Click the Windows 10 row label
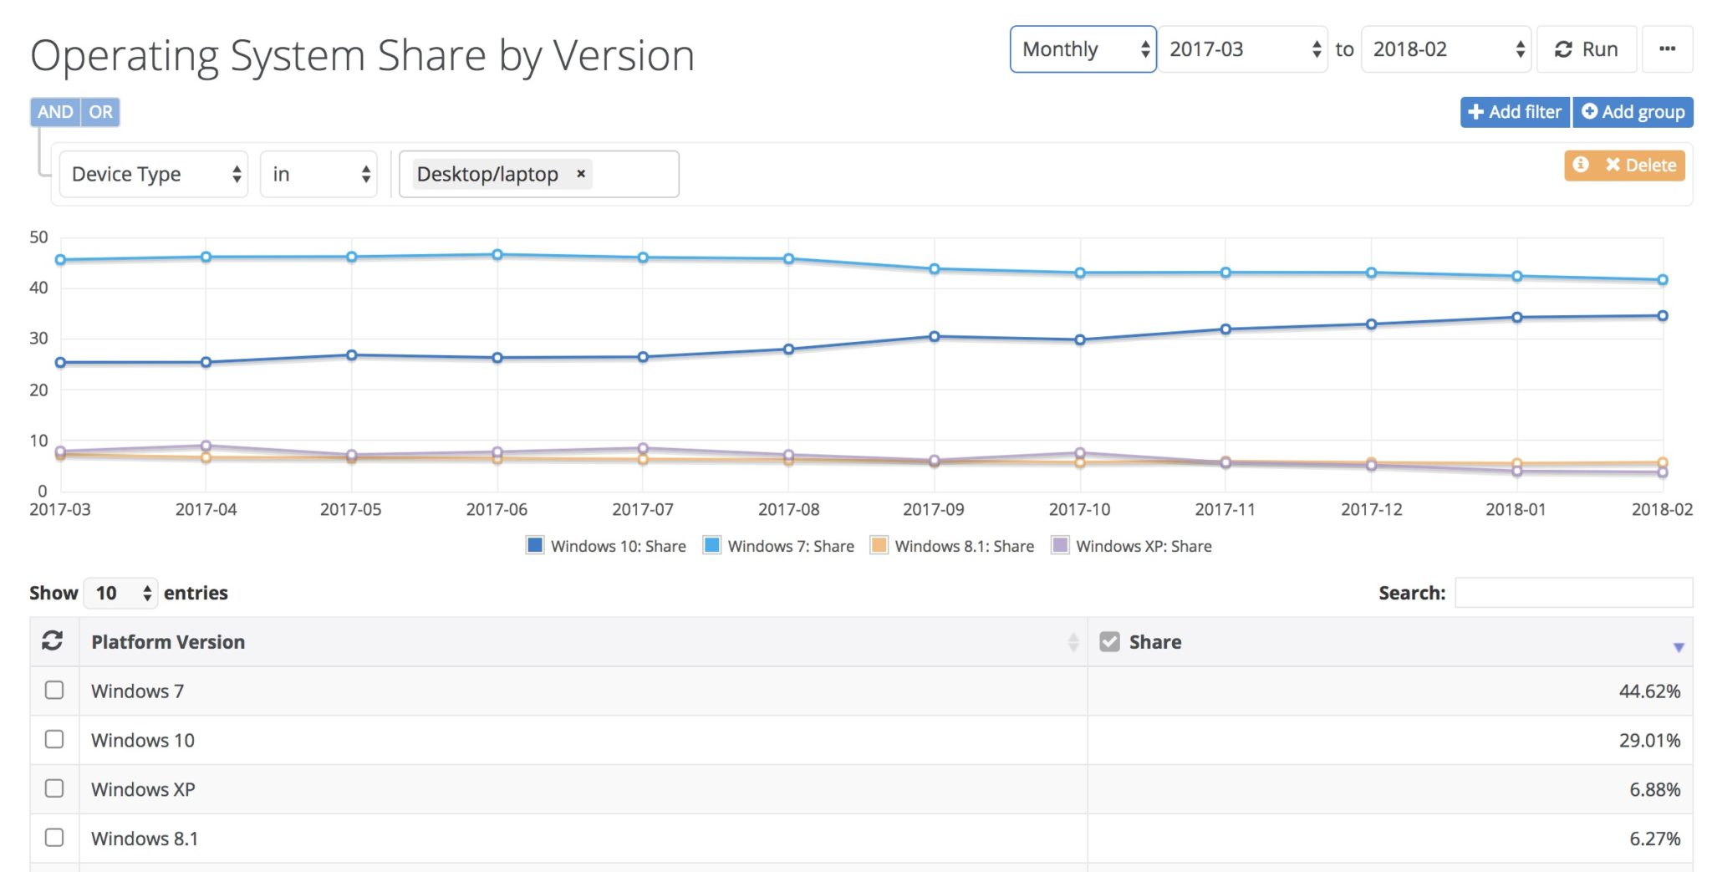This screenshot has height=872, width=1712. (x=143, y=740)
